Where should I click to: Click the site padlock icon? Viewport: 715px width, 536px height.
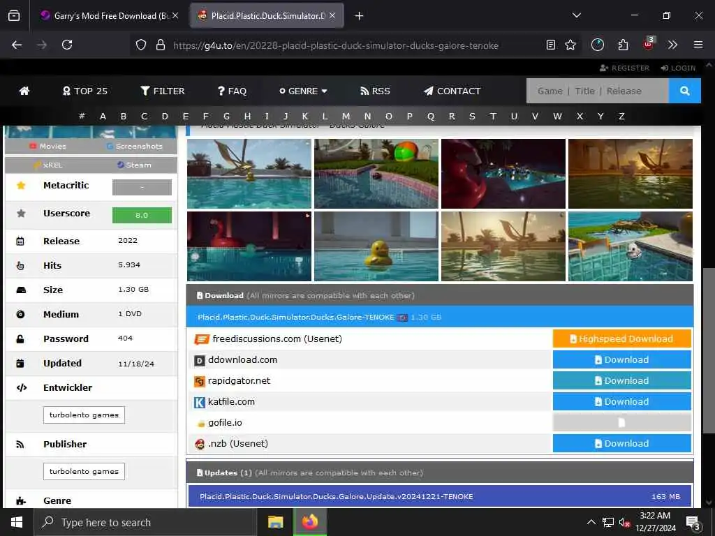point(160,45)
